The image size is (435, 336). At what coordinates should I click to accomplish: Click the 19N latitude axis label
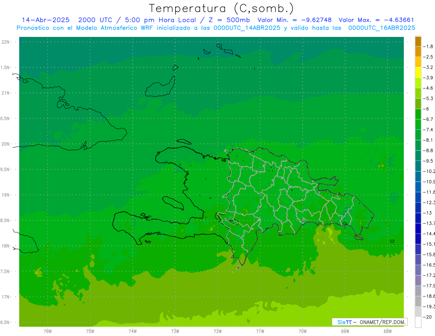coord(6,195)
